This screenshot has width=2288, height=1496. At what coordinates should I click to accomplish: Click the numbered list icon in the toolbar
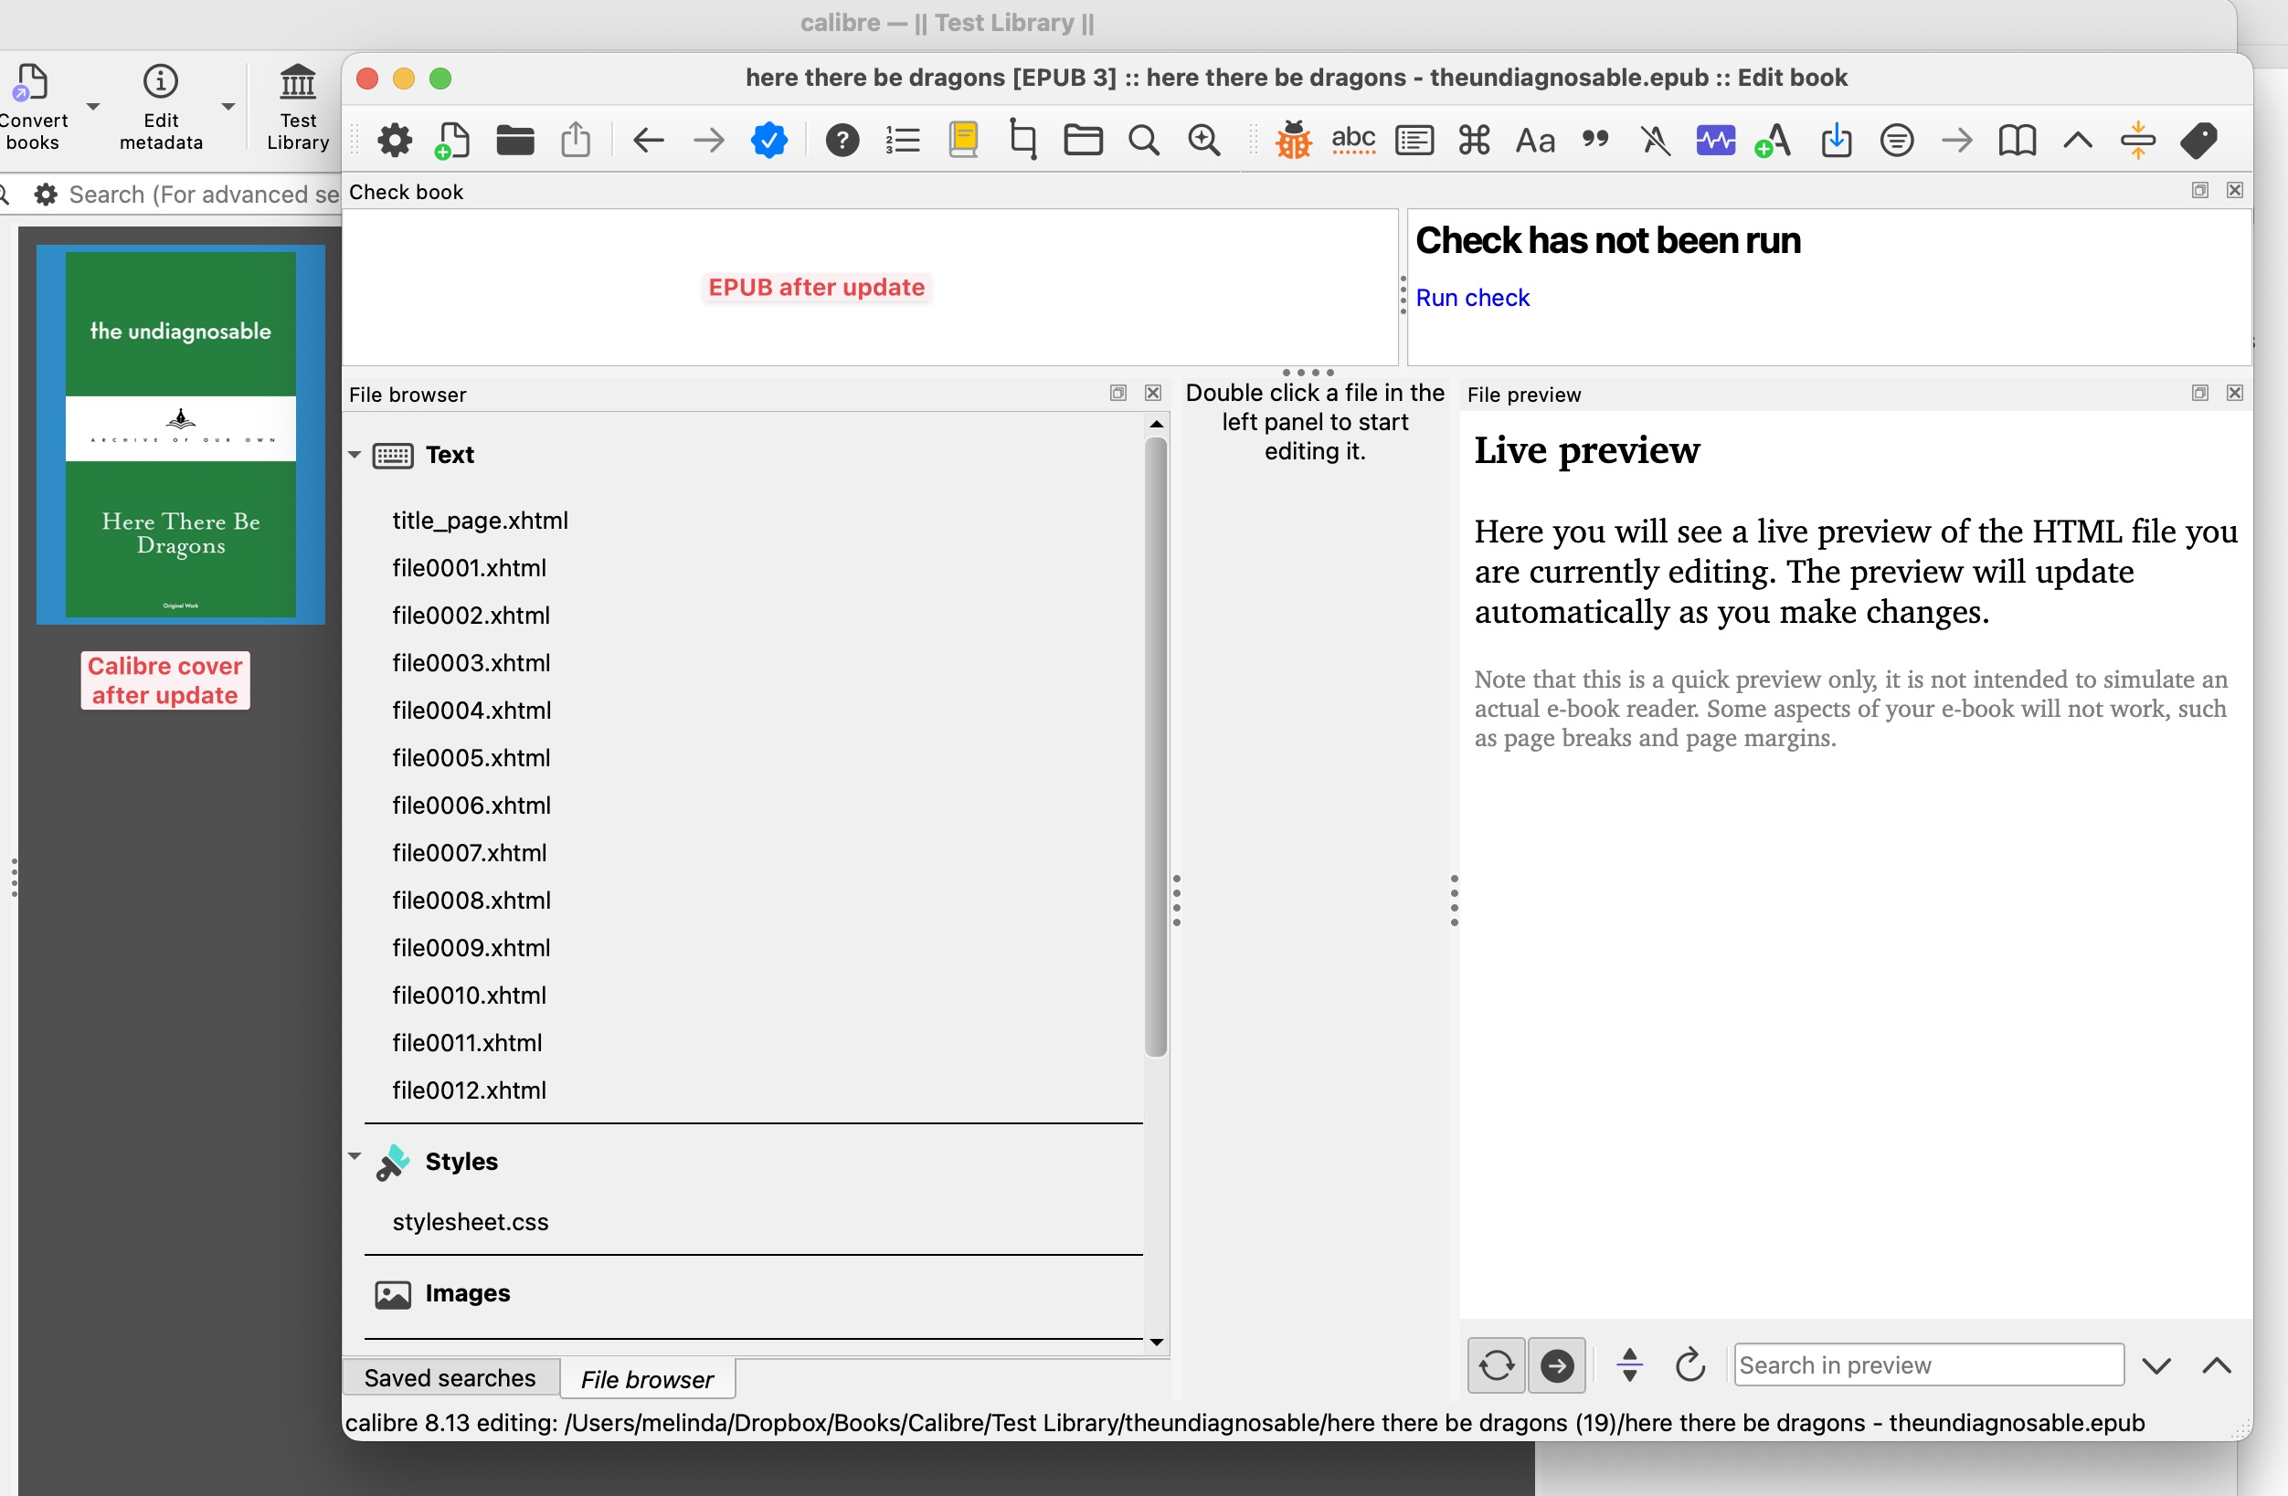pyautogui.click(x=902, y=142)
